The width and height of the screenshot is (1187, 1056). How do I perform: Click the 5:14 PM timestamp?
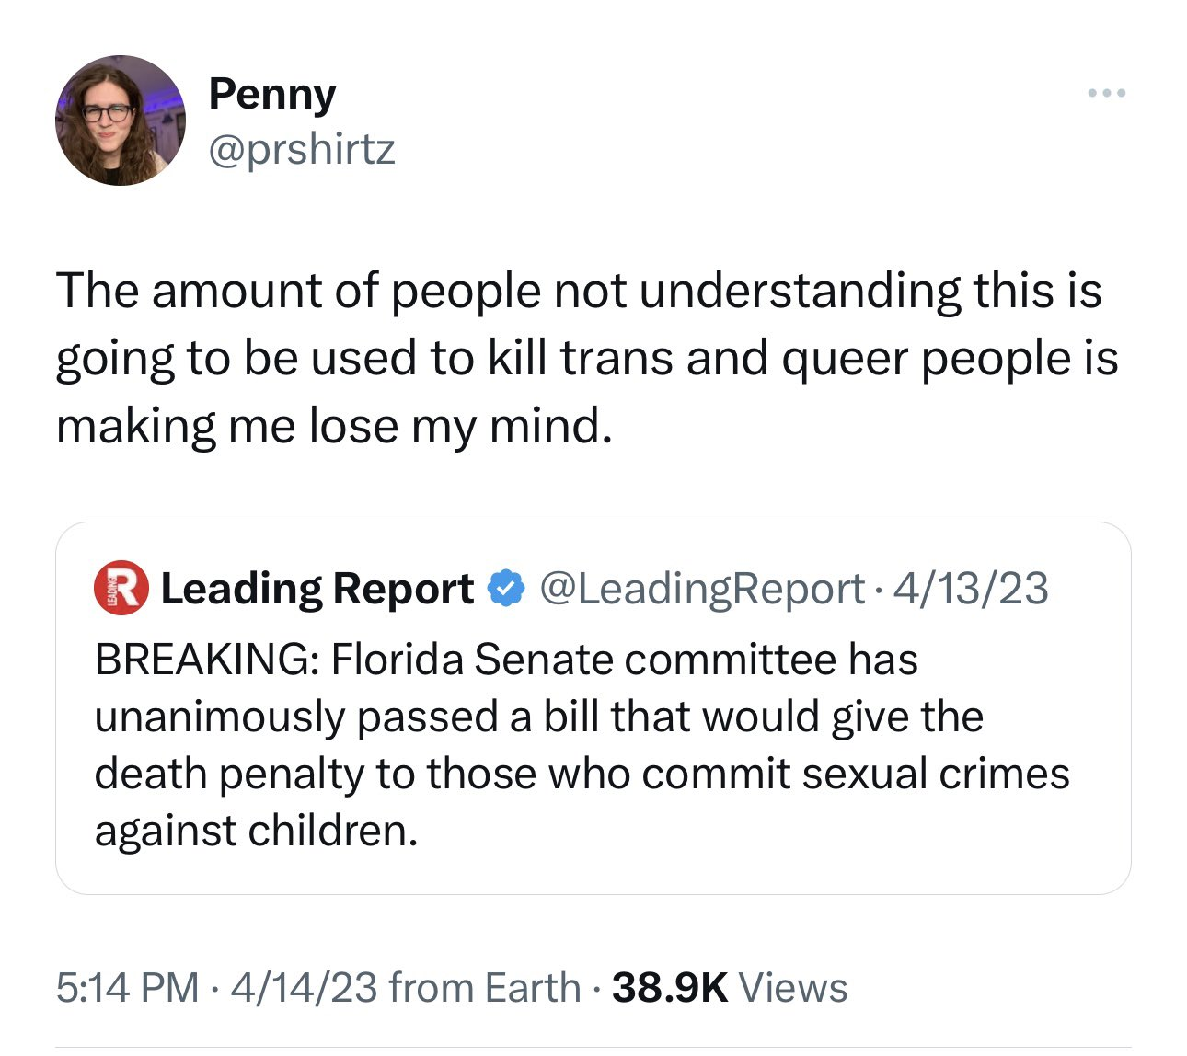click(127, 988)
